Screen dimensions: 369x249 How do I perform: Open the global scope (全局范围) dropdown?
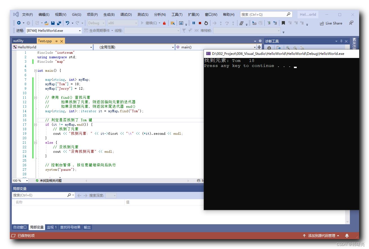(134, 47)
